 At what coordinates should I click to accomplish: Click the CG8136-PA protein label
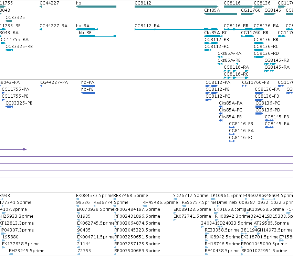coord(267,89)
